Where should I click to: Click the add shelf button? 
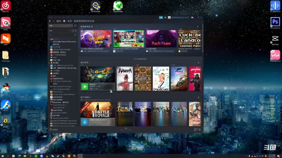[140, 59]
